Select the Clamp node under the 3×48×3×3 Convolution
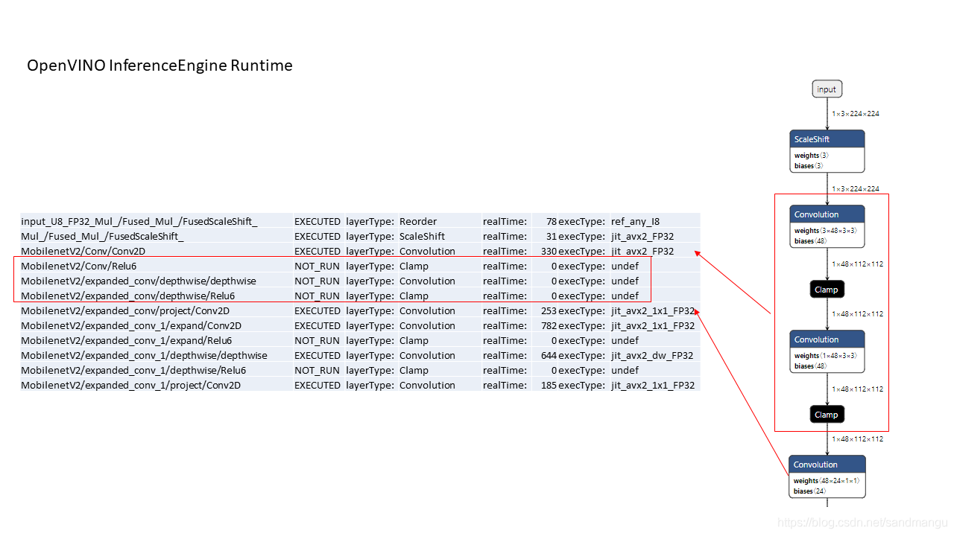954x536 pixels. (x=827, y=290)
